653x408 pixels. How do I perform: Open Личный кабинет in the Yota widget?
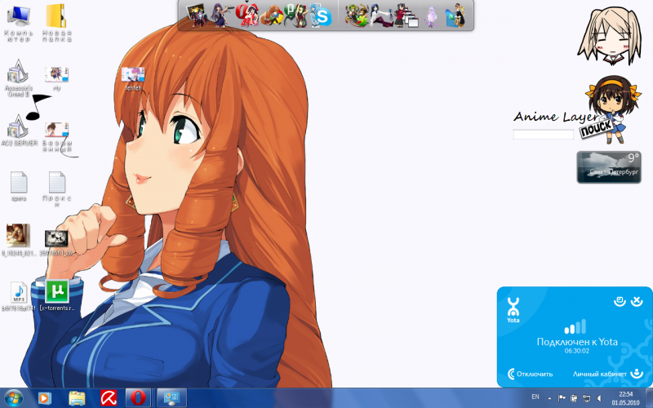(x=608, y=374)
